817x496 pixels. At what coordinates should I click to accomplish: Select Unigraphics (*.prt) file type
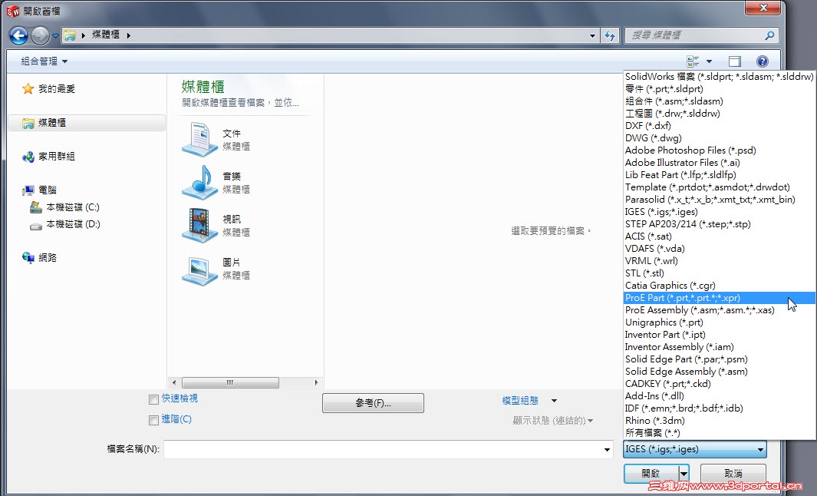(720, 322)
